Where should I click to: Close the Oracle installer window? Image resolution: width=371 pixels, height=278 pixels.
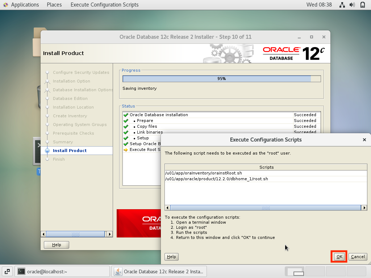pos(324,37)
